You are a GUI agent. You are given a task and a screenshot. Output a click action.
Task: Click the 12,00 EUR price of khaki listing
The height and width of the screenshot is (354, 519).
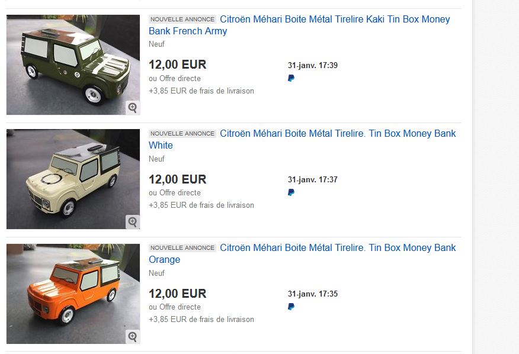(x=177, y=65)
